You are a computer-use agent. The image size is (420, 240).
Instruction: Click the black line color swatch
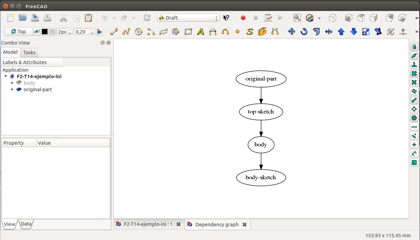tap(45, 32)
